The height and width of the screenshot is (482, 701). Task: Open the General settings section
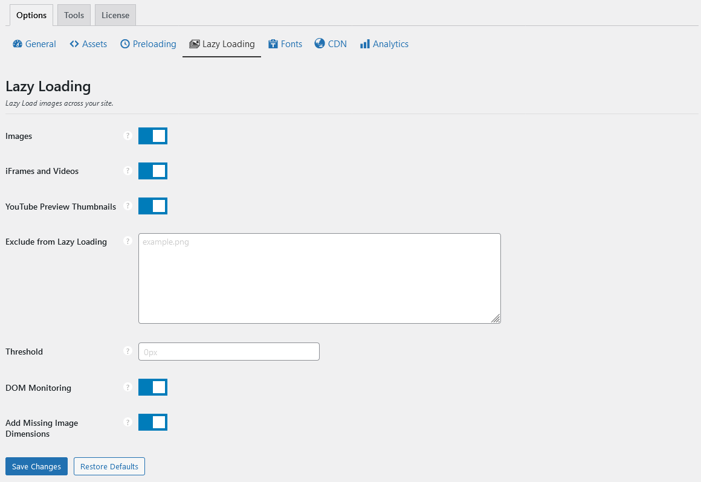point(34,44)
